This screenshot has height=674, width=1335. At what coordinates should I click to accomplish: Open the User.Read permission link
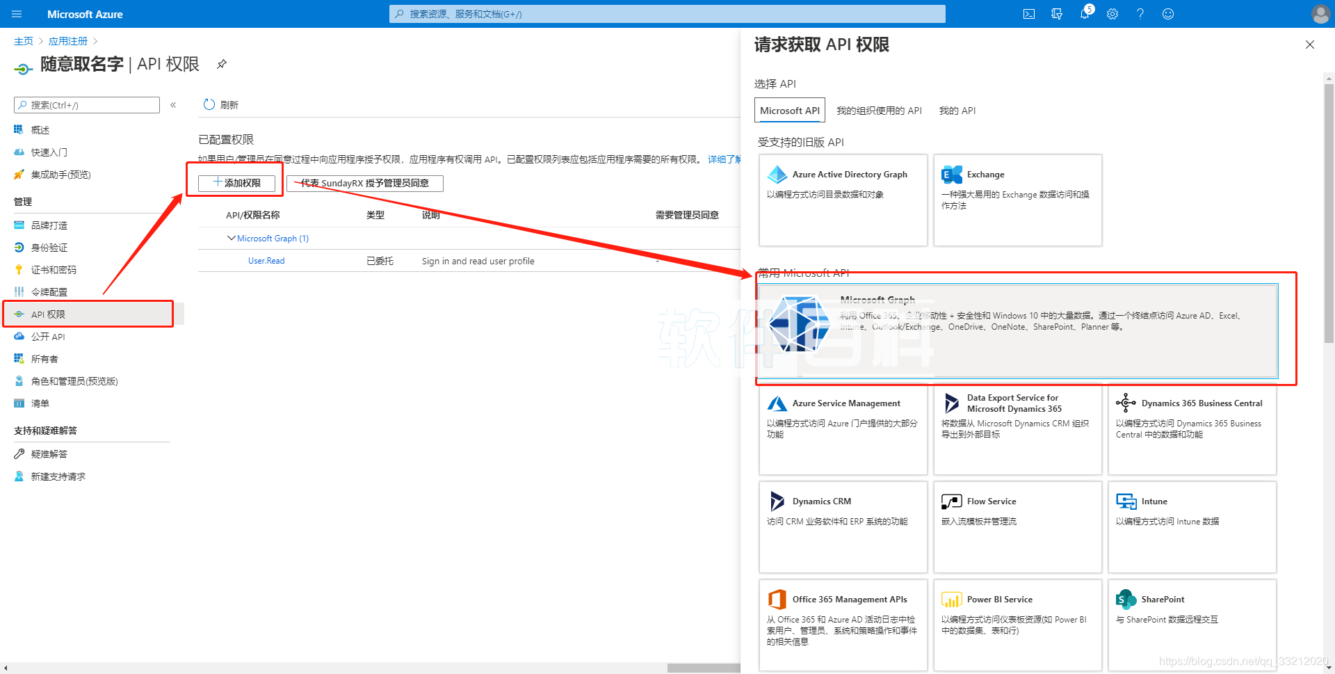tap(266, 261)
